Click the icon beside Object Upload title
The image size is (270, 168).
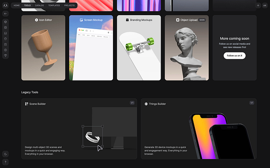pyautogui.click(x=178, y=20)
